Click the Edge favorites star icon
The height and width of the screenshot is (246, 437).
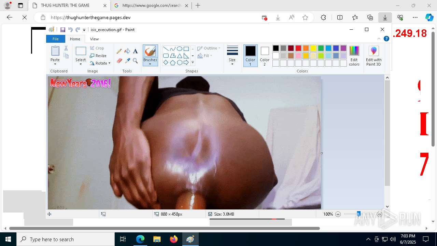pos(305,17)
